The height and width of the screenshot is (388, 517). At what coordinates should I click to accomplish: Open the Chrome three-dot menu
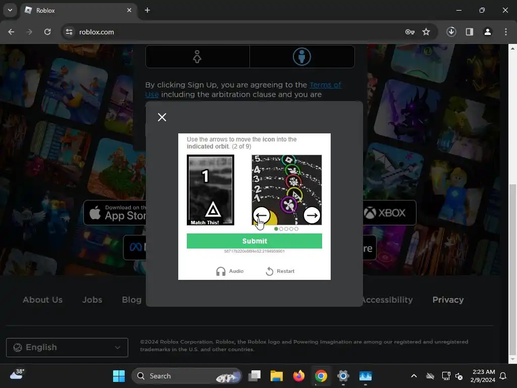pos(506,32)
